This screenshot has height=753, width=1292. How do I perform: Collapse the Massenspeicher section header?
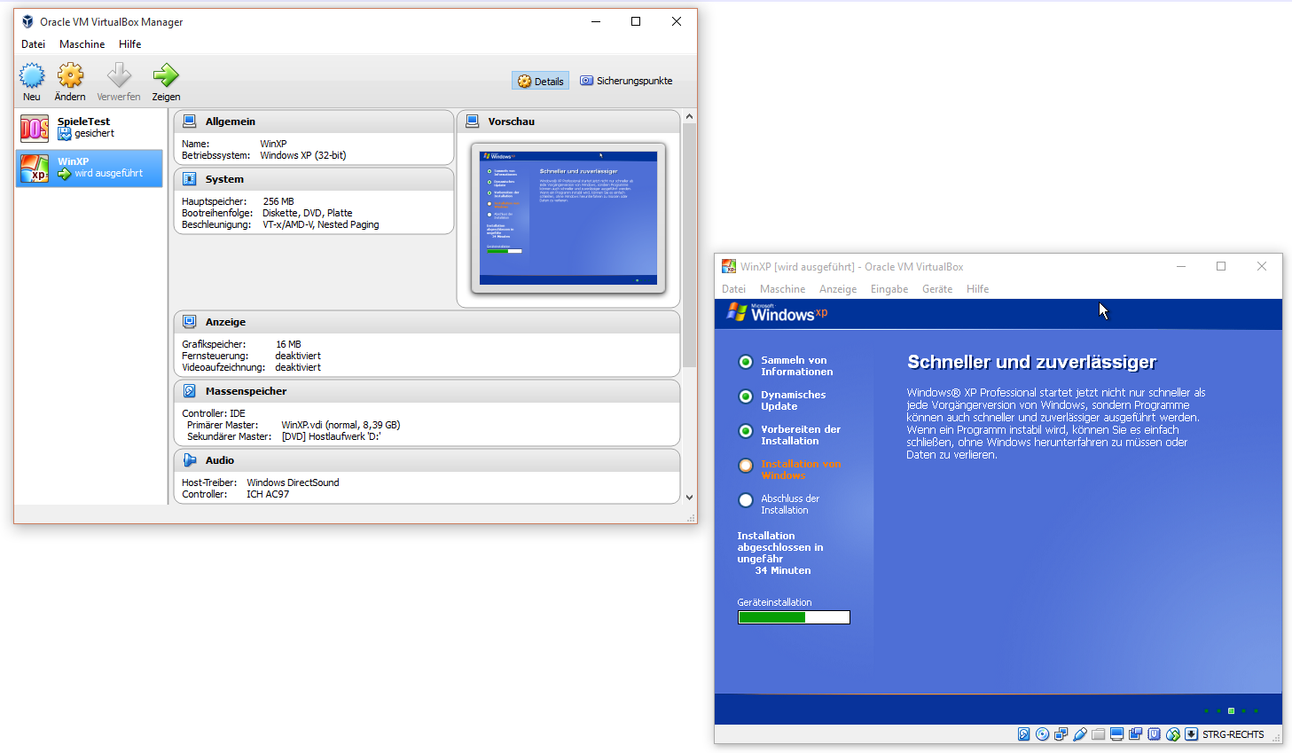246,391
